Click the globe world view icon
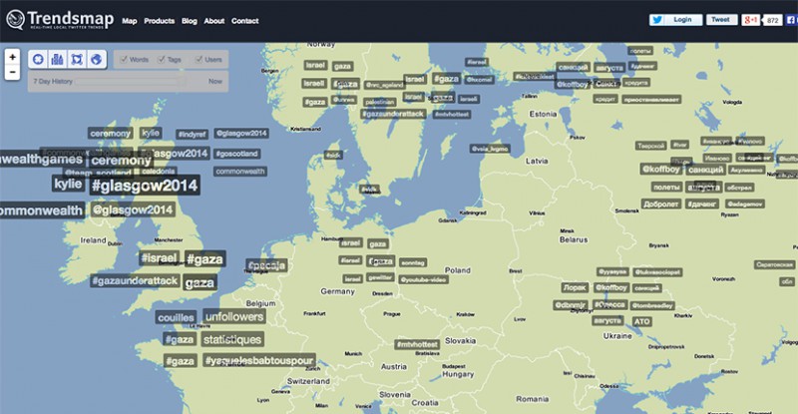The image size is (798, 414). (96, 61)
